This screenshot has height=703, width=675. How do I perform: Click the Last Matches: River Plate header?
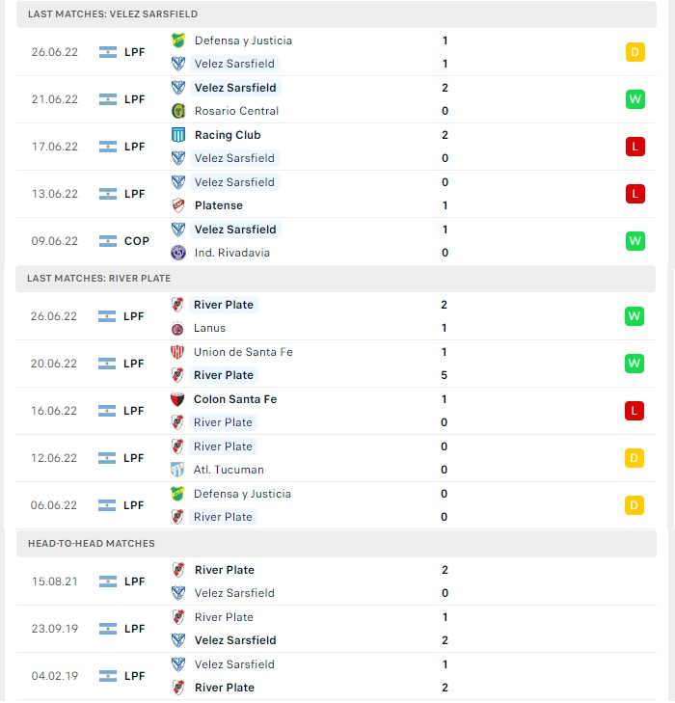point(336,279)
